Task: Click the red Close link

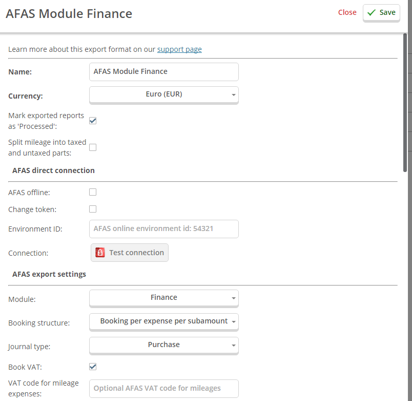Action: click(x=347, y=12)
